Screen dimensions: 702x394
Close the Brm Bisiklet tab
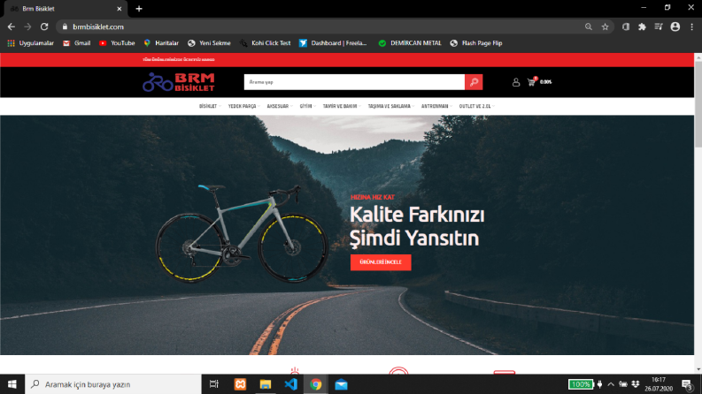tap(120, 9)
